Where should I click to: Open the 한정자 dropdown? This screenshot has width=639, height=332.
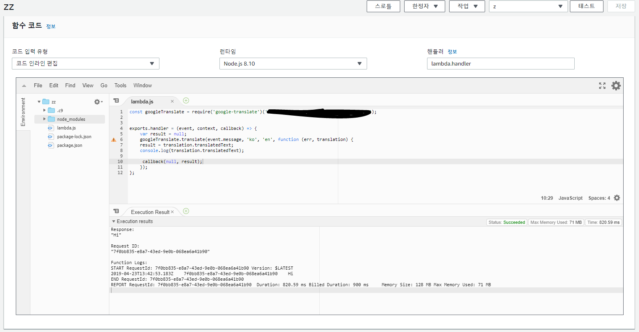coord(425,6)
